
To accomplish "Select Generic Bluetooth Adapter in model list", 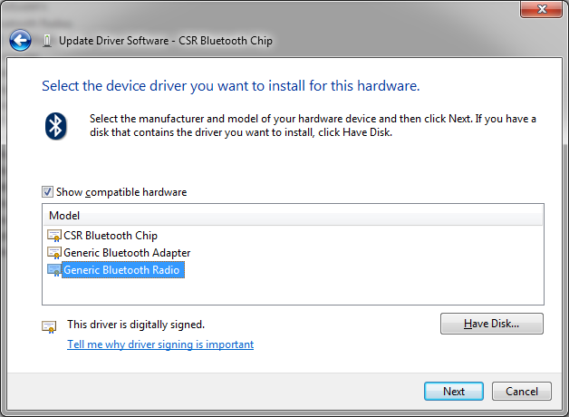I will (x=127, y=253).
